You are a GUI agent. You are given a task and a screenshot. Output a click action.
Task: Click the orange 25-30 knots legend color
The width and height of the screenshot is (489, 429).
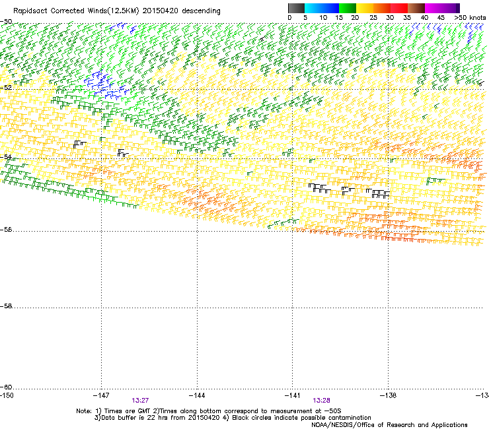coord(382,8)
